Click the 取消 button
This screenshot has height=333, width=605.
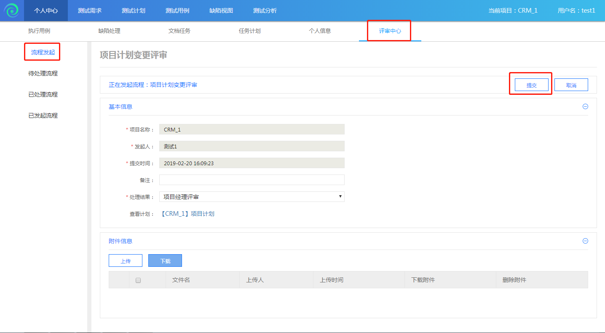(x=571, y=85)
